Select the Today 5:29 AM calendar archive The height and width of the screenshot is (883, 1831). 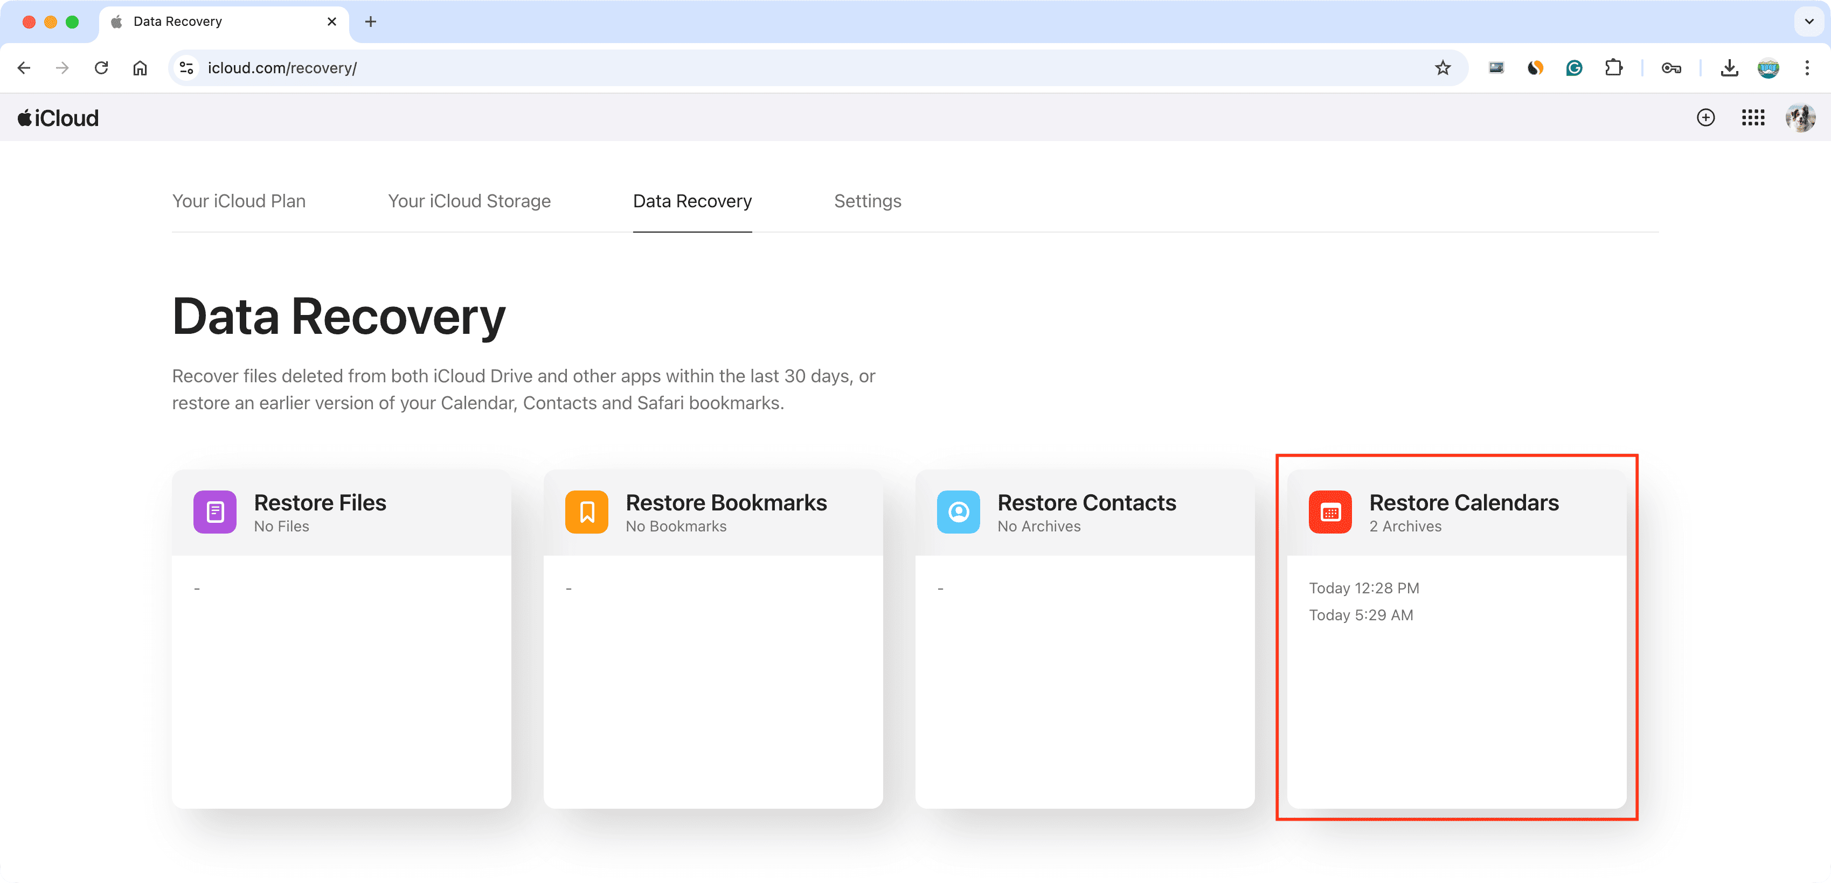pyautogui.click(x=1361, y=615)
